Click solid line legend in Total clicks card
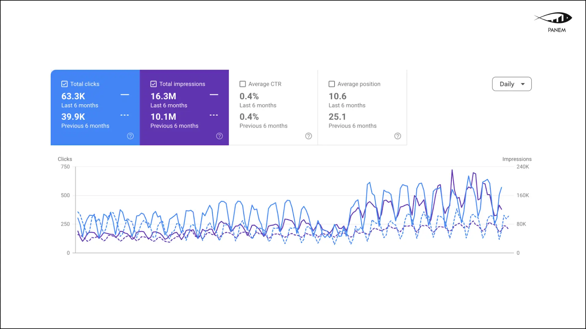The height and width of the screenshot is (329, 586). [x=125, y=95]
